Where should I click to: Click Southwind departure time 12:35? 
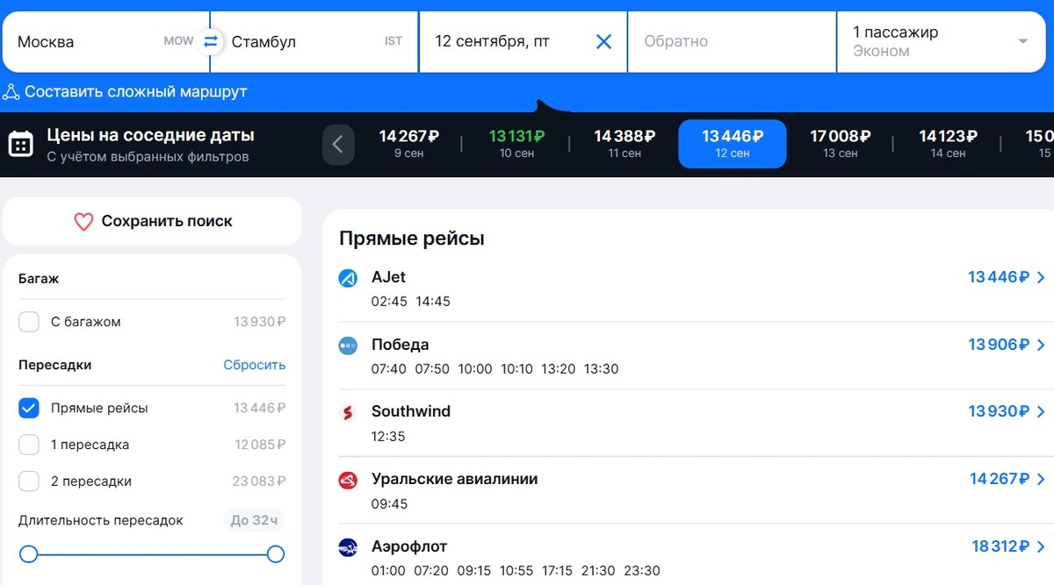pos(388,436)
